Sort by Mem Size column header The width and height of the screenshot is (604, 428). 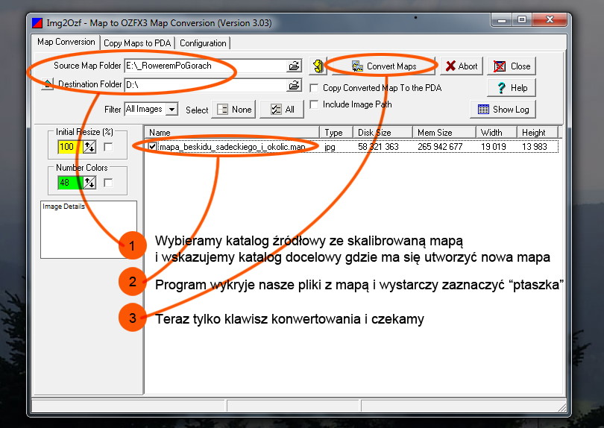444,133
